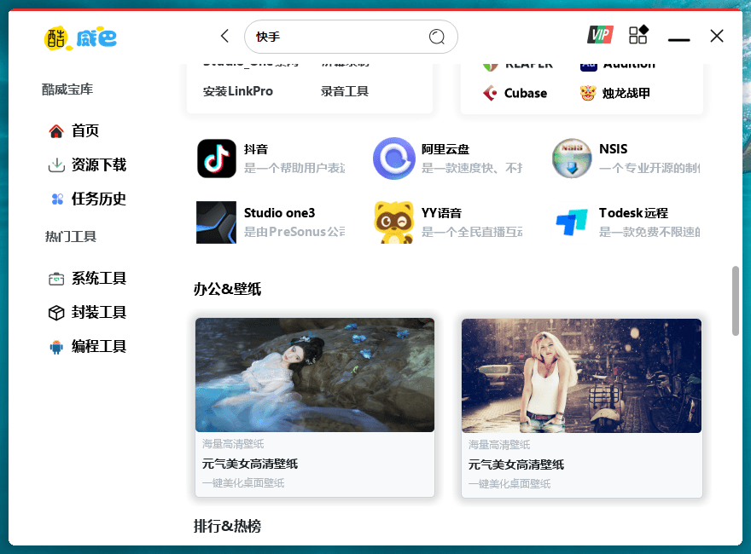Open the 安装LinkPro link
Image resolution: width=751 pixels, height=554 pixels.
pyautogui.click(x=238, y=91)
